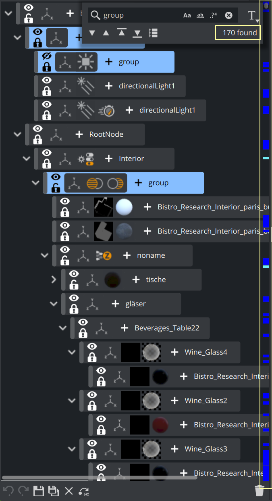
Task: Show the hidden group light container
Action: [x=47, y=56]
